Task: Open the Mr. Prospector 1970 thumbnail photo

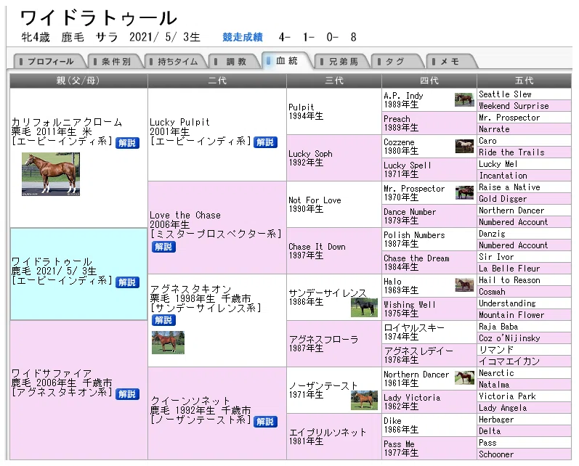Action: [464, 192]
